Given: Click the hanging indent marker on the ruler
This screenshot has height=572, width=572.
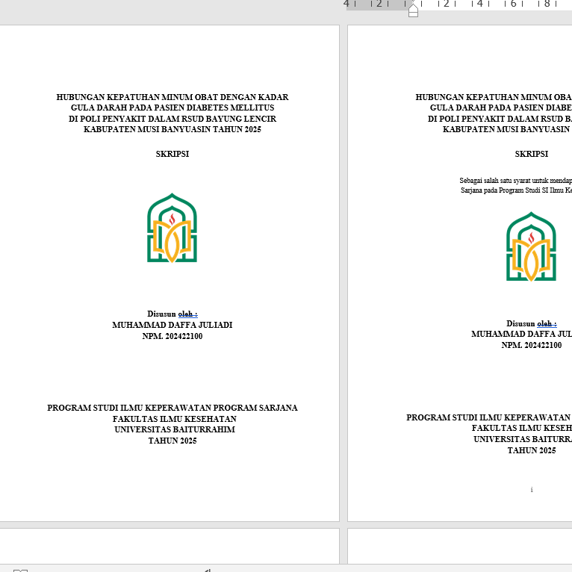Looking at the screenshot, I should pos(413,8).
